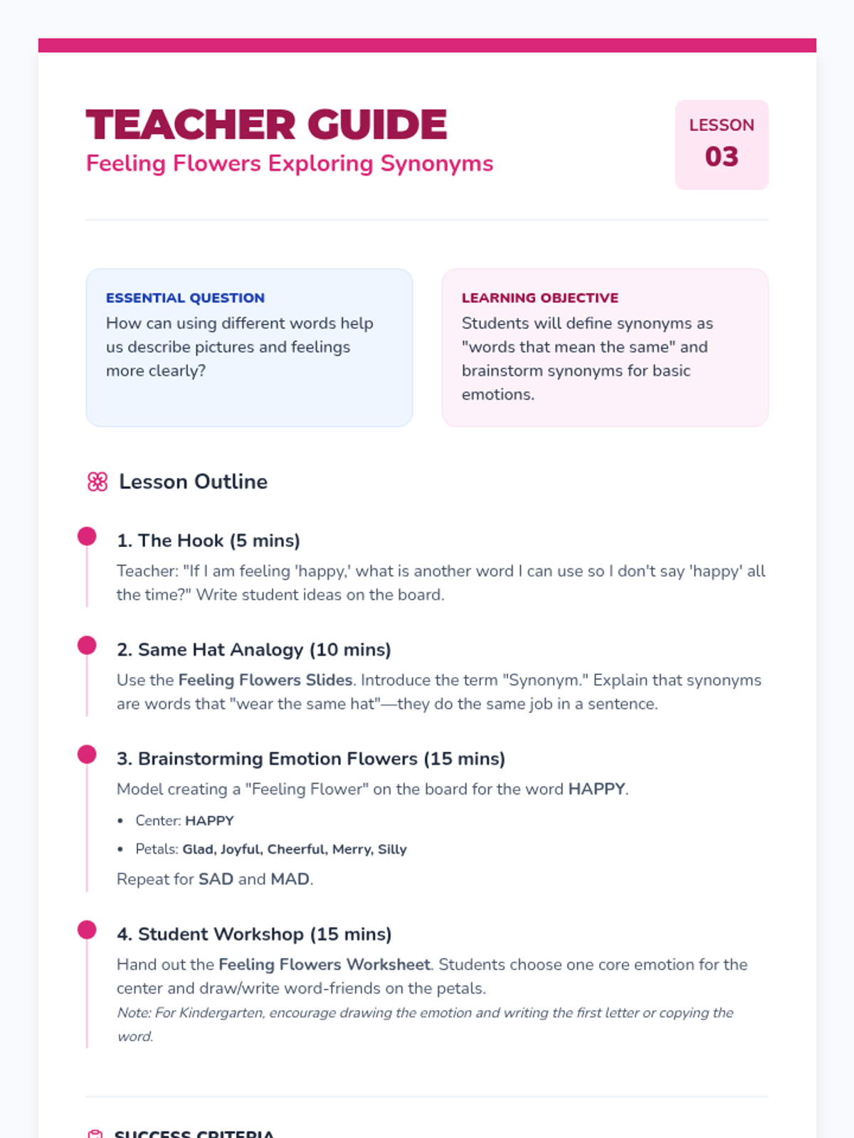This screenshot has height=1138, width=854.
Task: Select the Lesson Outline heading text
Action: click(193, 482)
